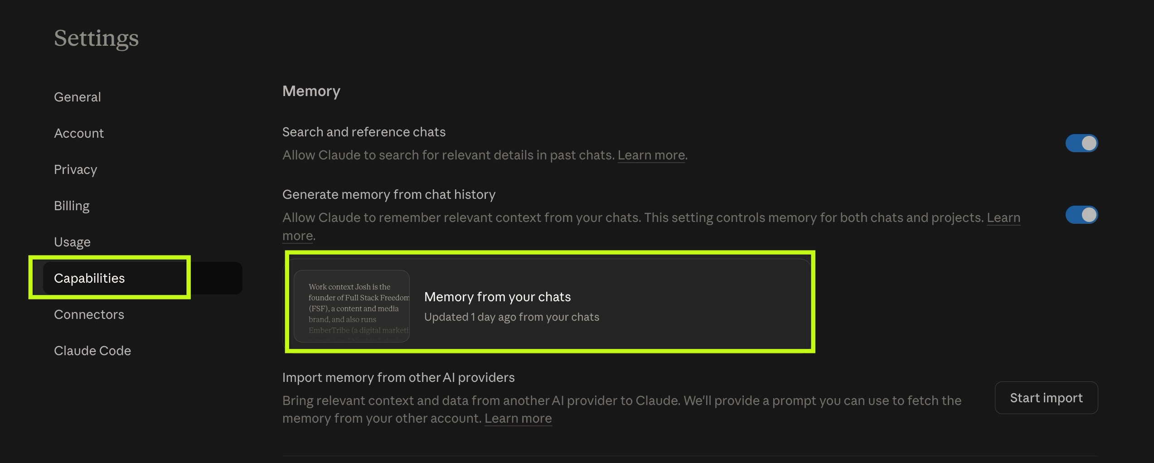The image size is (1154, 463).
Task: Select the Capabilities settings tab
Action: pyautogui.click(x=90, y=278)
